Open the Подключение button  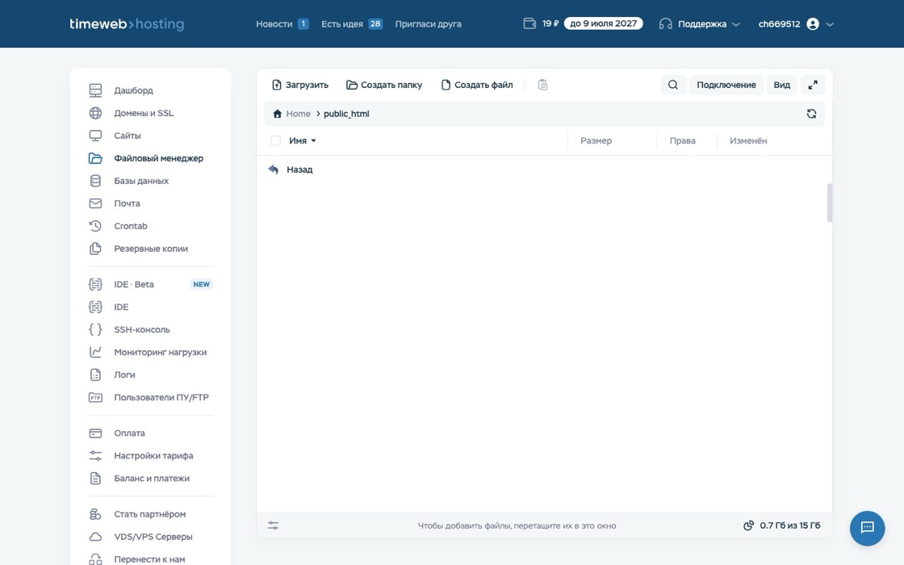[x=726, y=85]
